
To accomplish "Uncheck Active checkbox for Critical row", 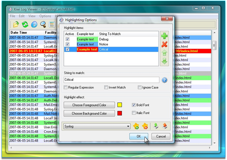I will 67,49.
